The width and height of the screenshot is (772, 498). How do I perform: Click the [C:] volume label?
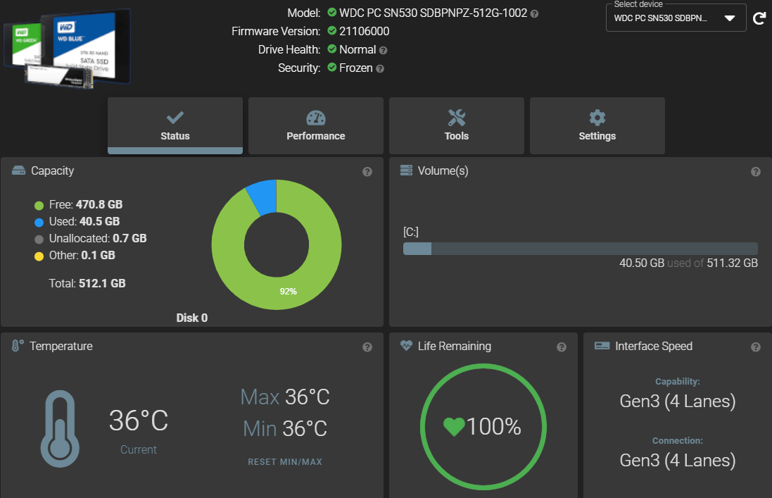(411, 232)
